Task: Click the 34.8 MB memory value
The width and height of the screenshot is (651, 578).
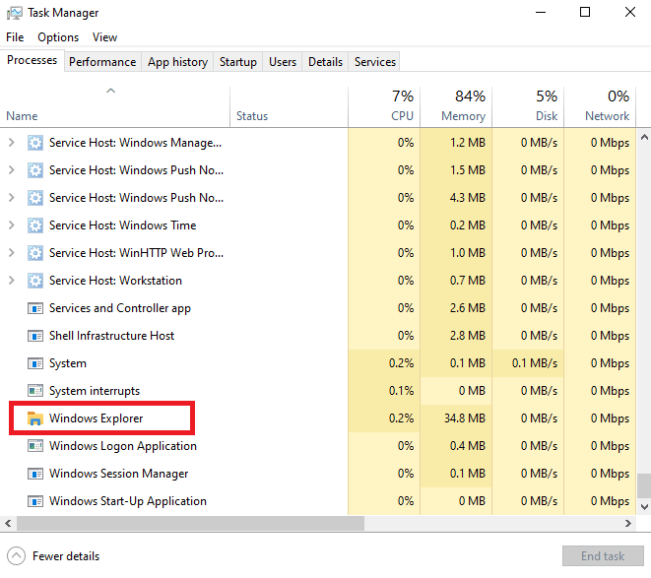Action: point(465,418)
